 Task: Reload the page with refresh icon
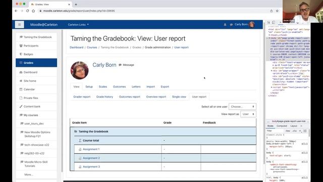point(27,11)
